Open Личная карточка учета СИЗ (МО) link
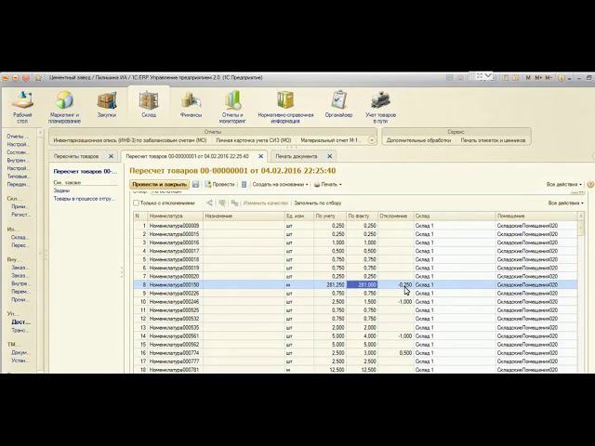 point(254,140)
